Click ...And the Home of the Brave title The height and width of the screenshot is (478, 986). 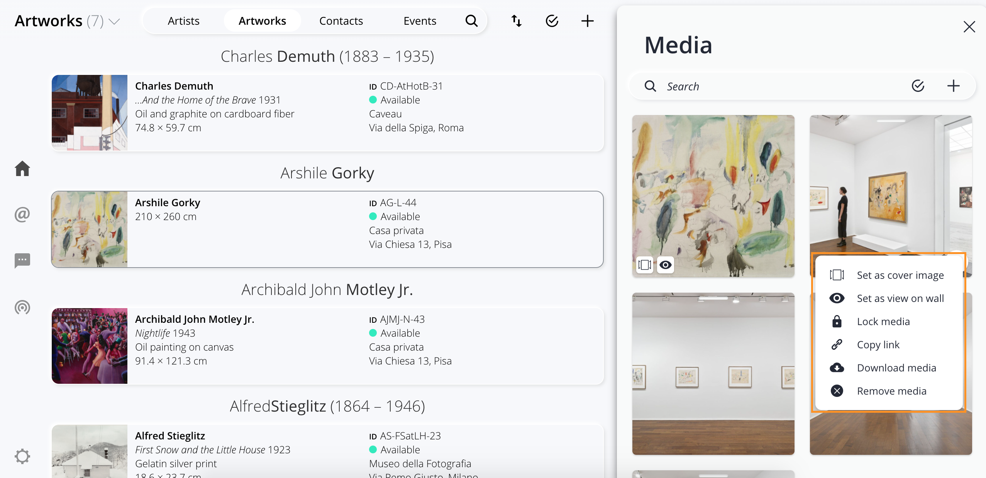pyautogui.click(x=196, y=100)
